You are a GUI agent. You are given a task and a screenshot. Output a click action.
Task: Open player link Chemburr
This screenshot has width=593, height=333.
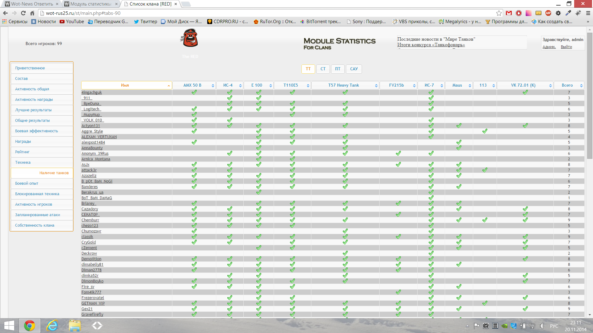[90, 220]
